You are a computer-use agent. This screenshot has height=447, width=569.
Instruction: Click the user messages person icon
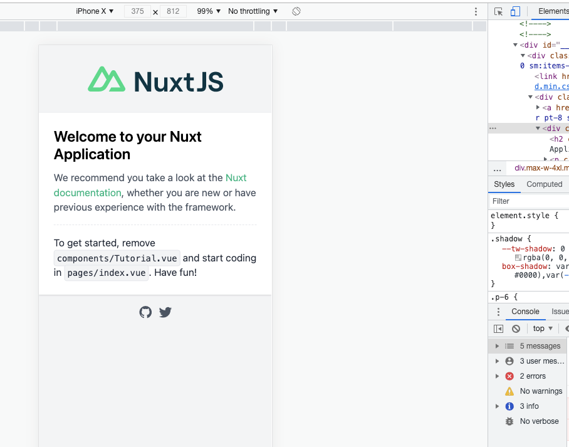click(x=509, y=361)
